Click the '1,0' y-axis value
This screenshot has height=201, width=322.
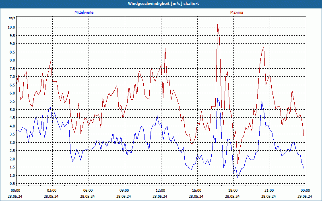pyautogui.click(x=12, y=175)
